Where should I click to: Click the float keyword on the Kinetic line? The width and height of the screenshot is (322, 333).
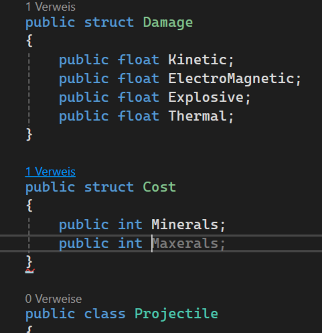click(x=138, y=60)
